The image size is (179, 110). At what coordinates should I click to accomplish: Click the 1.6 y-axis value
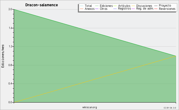click(x=10, y=28)
